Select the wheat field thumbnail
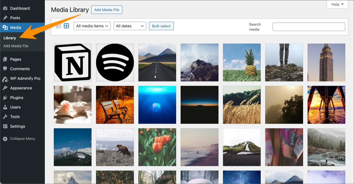354x184 pixels. [x=242, y=105]
